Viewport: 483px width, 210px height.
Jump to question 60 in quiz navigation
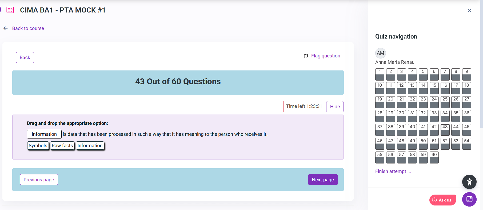[434, 158]
